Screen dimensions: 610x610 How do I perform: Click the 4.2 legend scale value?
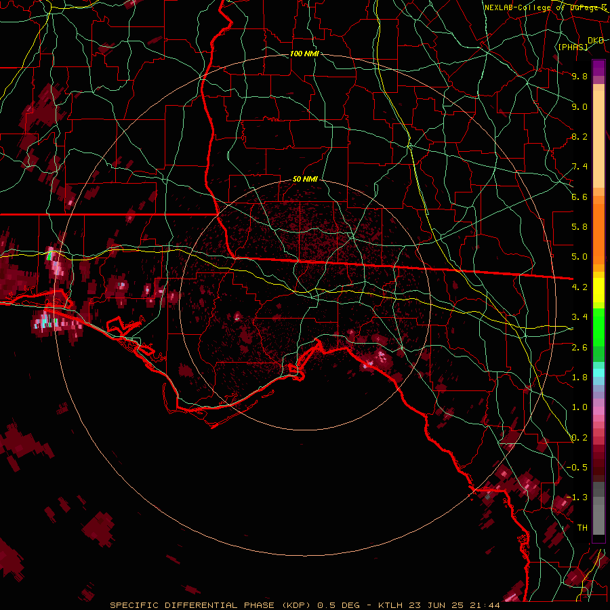579,287
